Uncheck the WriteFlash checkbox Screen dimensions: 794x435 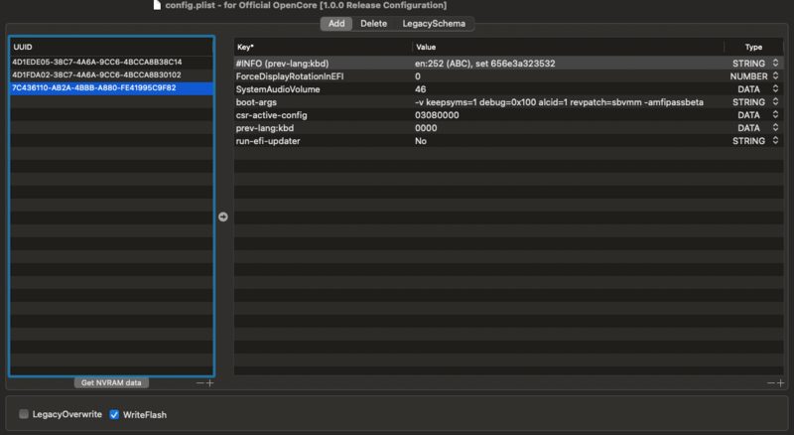[x=114, y=414]
